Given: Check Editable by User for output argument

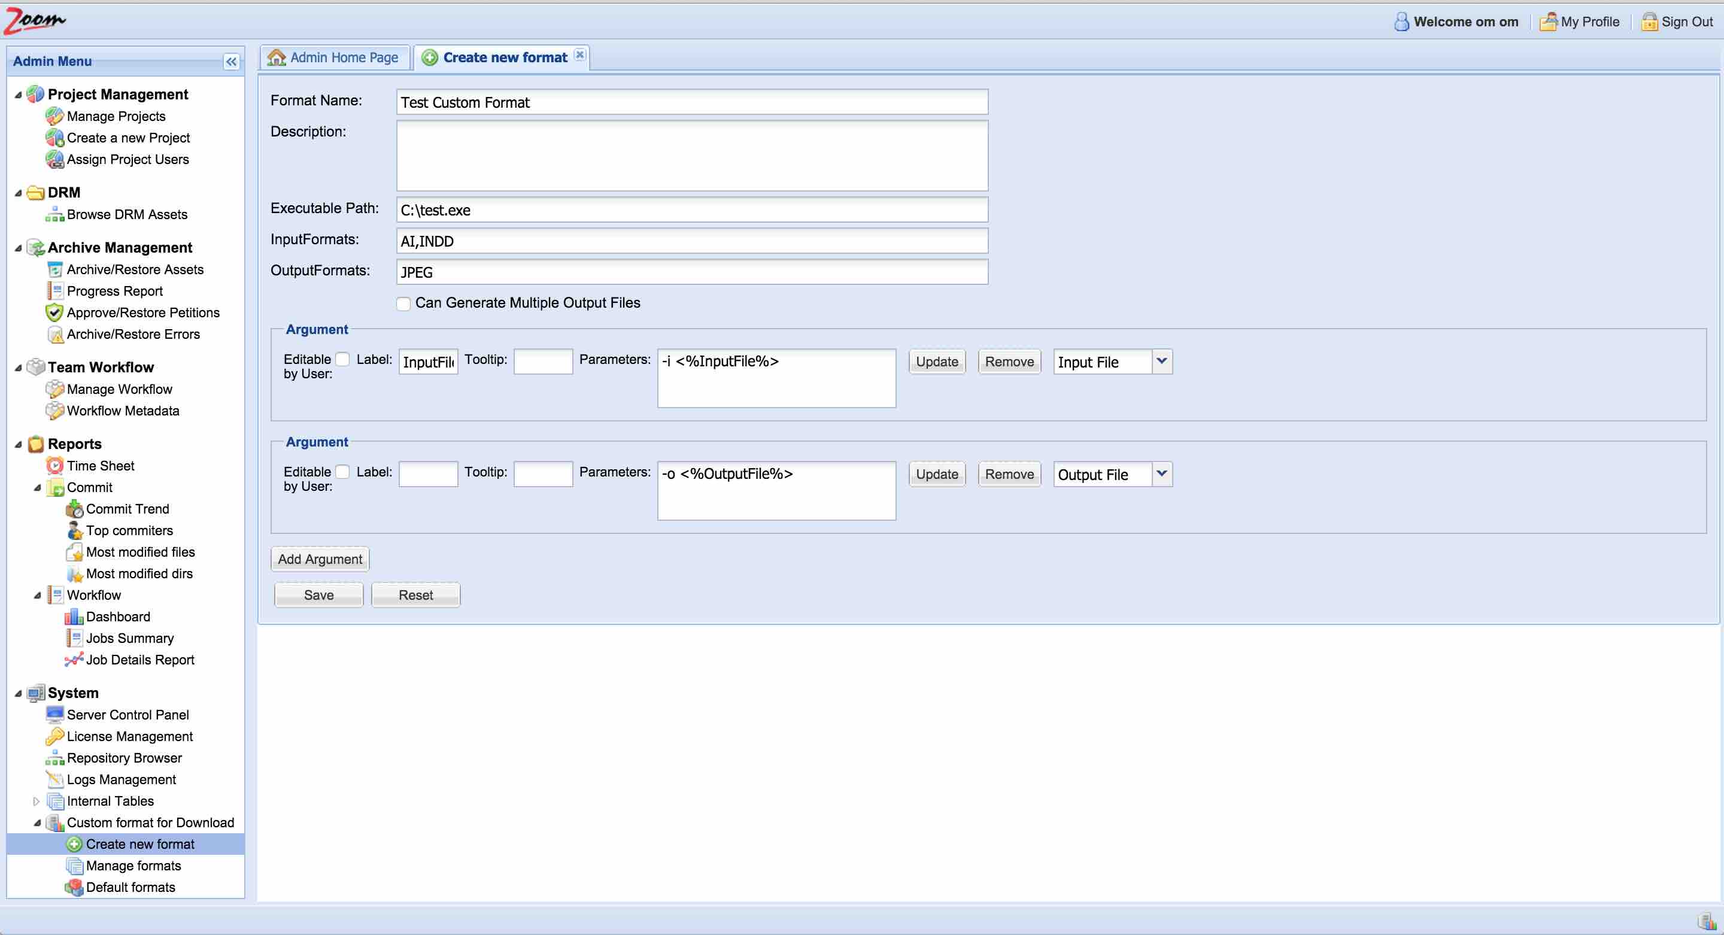Looking at the screenshot, I should (342, 472).
